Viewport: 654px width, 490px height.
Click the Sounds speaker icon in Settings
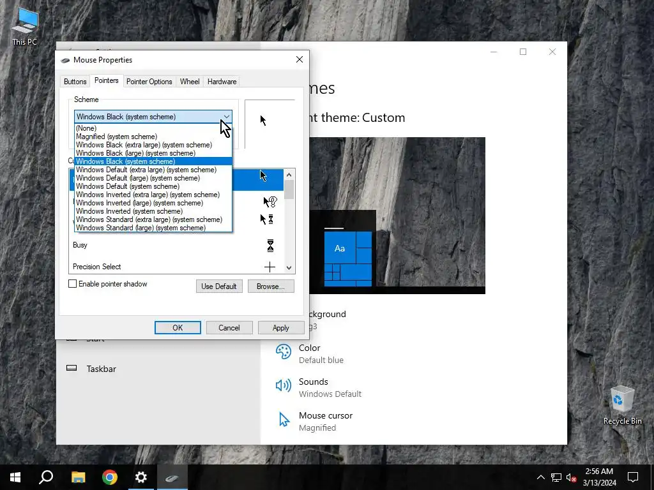(284, 385)
